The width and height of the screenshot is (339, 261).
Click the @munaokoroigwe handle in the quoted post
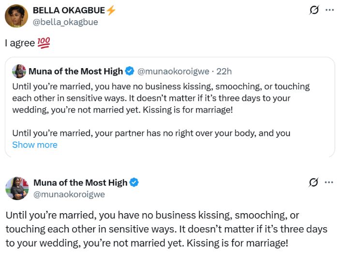(174, 72)
